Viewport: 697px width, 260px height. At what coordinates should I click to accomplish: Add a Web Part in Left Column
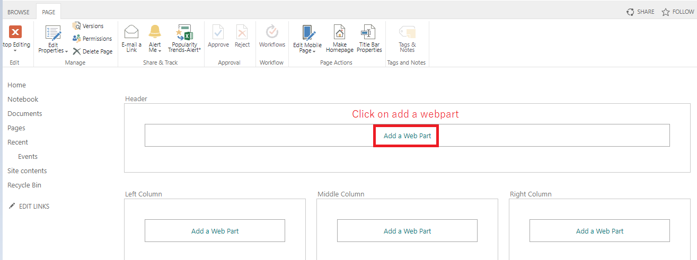(215, 231)
